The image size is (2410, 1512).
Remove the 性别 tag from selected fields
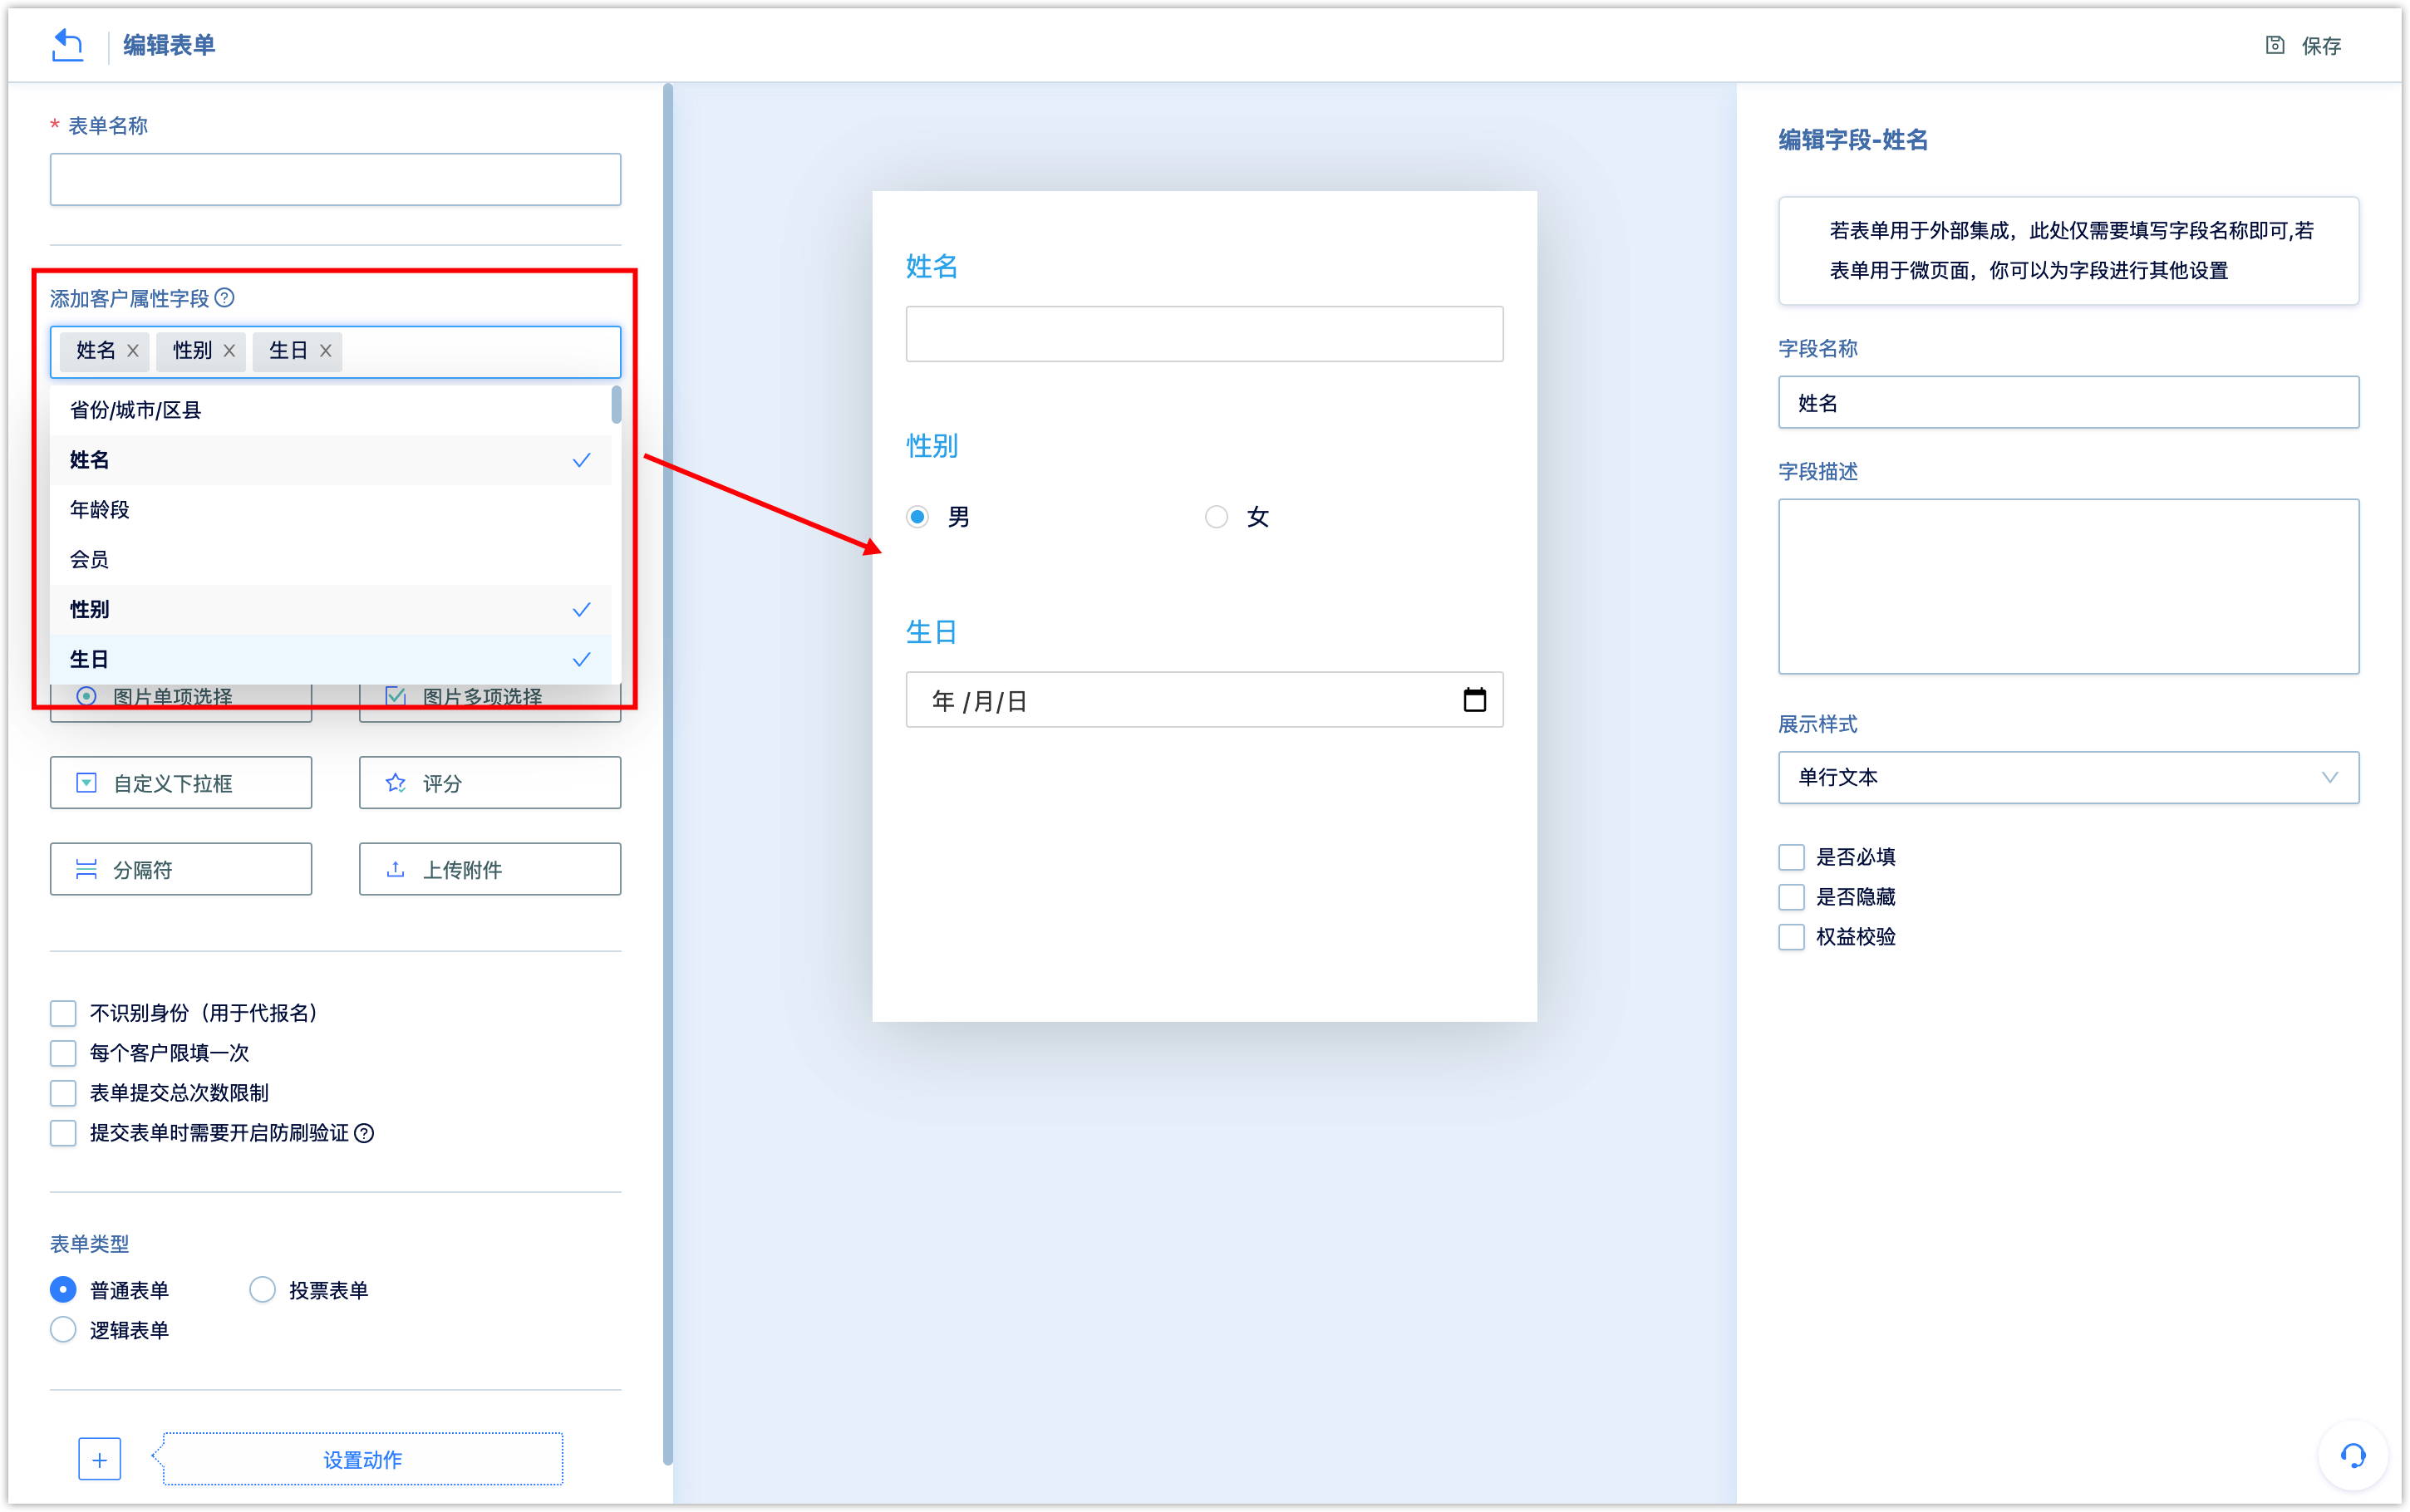pyautogui.click(x=229, y=351)
